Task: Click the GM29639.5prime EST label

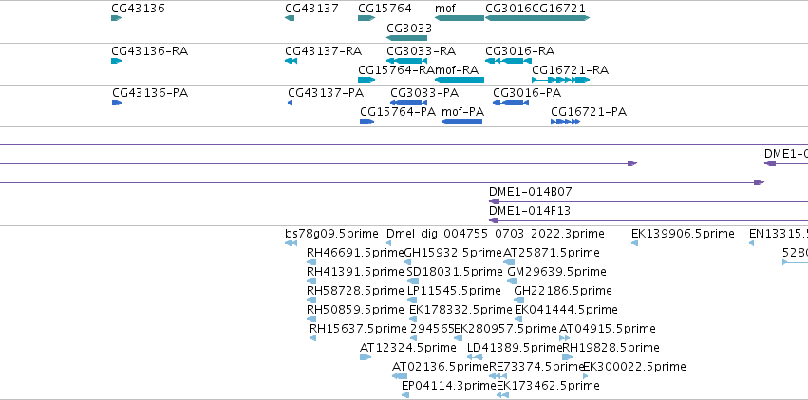Action: [557, 272]
